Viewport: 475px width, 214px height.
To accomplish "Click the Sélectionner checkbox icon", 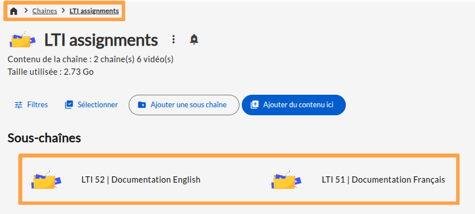I will coord(69,105).
